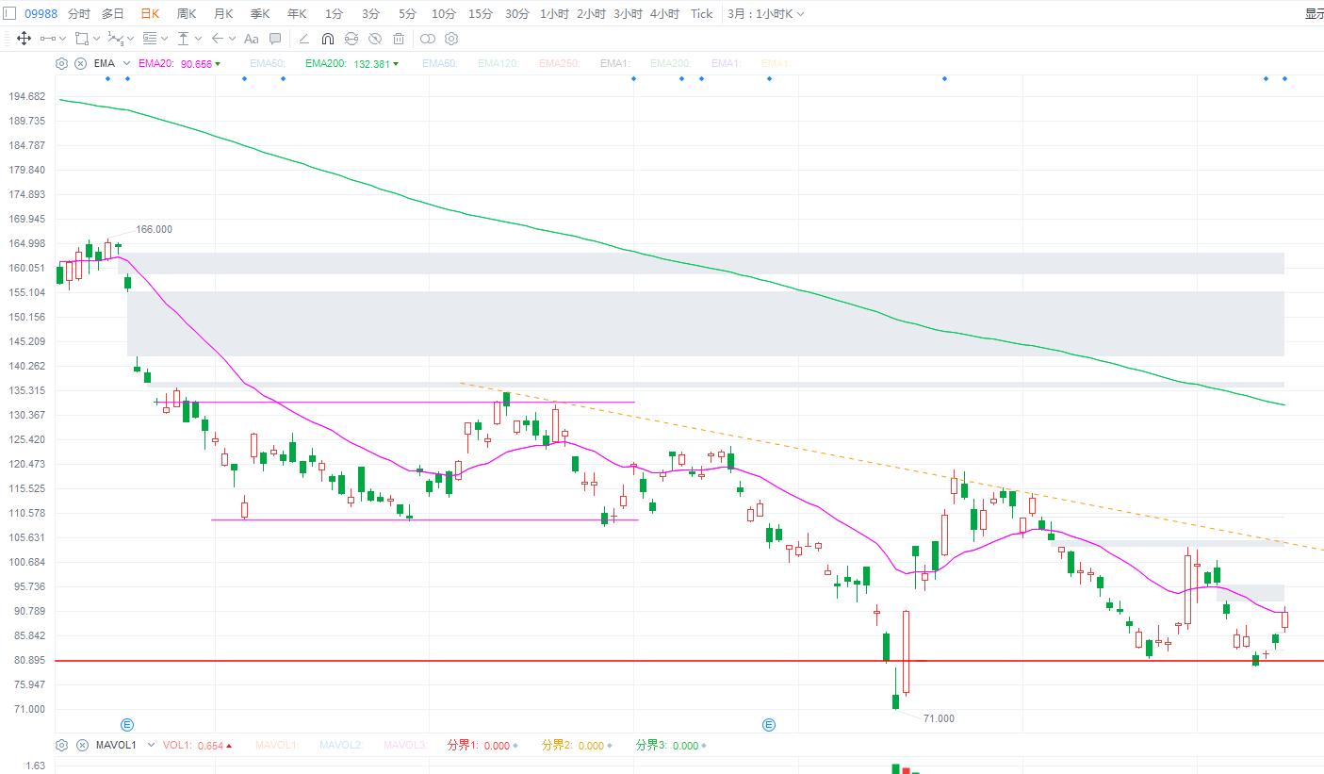Switch to the 月K monthly tab

223,14
